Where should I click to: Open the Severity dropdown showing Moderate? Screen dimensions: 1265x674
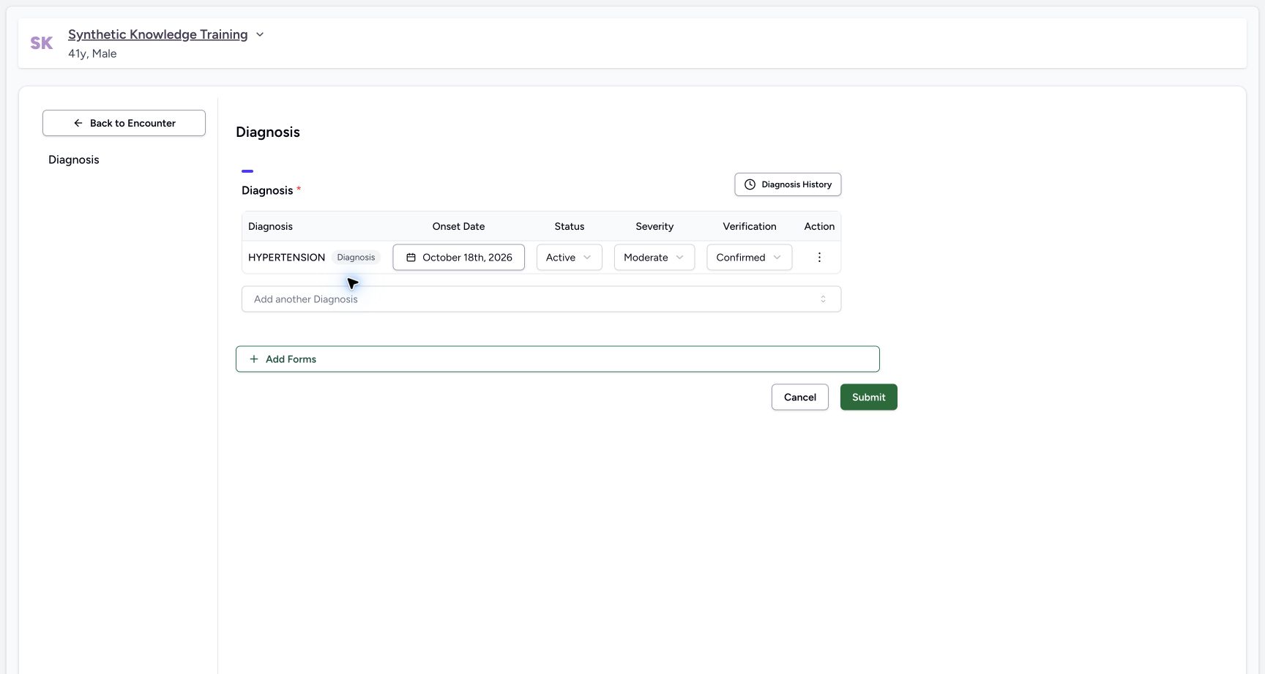(x=654, y=258)
